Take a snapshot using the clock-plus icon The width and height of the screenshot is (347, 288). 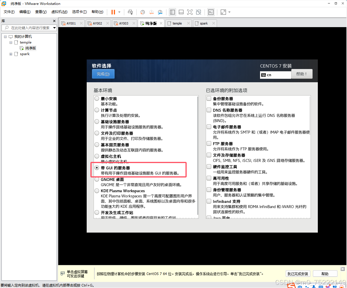coord(142,12)
